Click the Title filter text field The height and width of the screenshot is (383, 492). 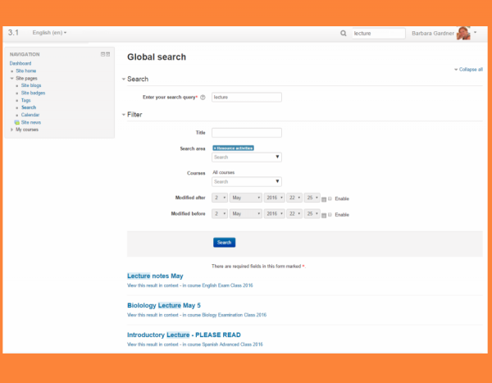246,132
